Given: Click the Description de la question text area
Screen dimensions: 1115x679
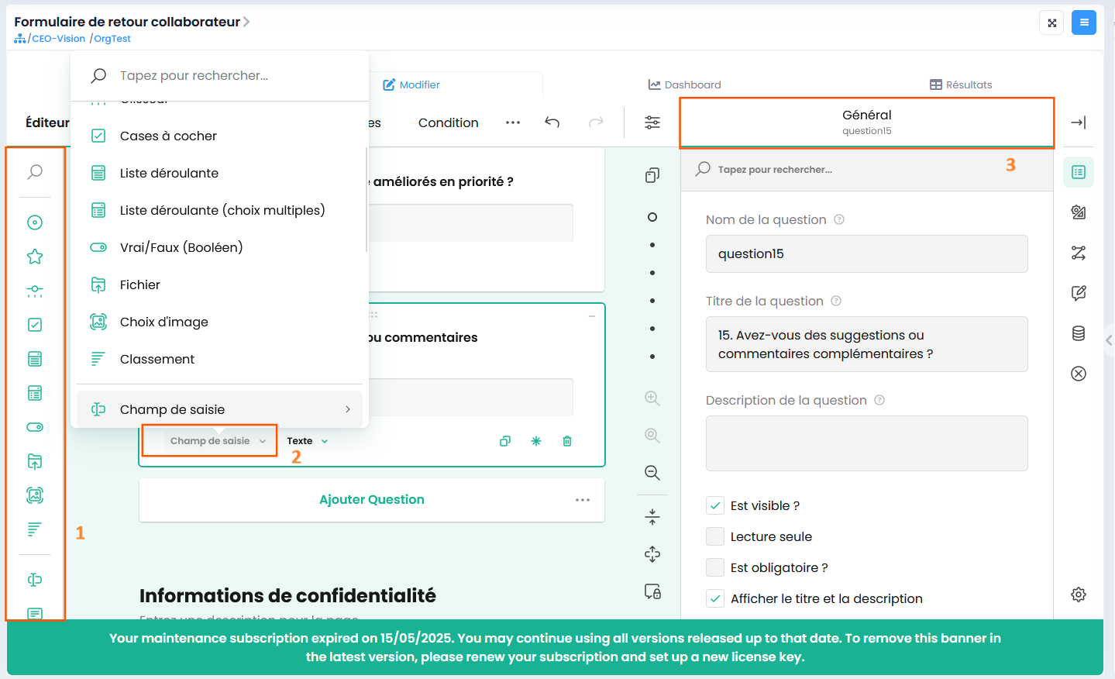Looking at the screenshot, I should pos(866,443).
